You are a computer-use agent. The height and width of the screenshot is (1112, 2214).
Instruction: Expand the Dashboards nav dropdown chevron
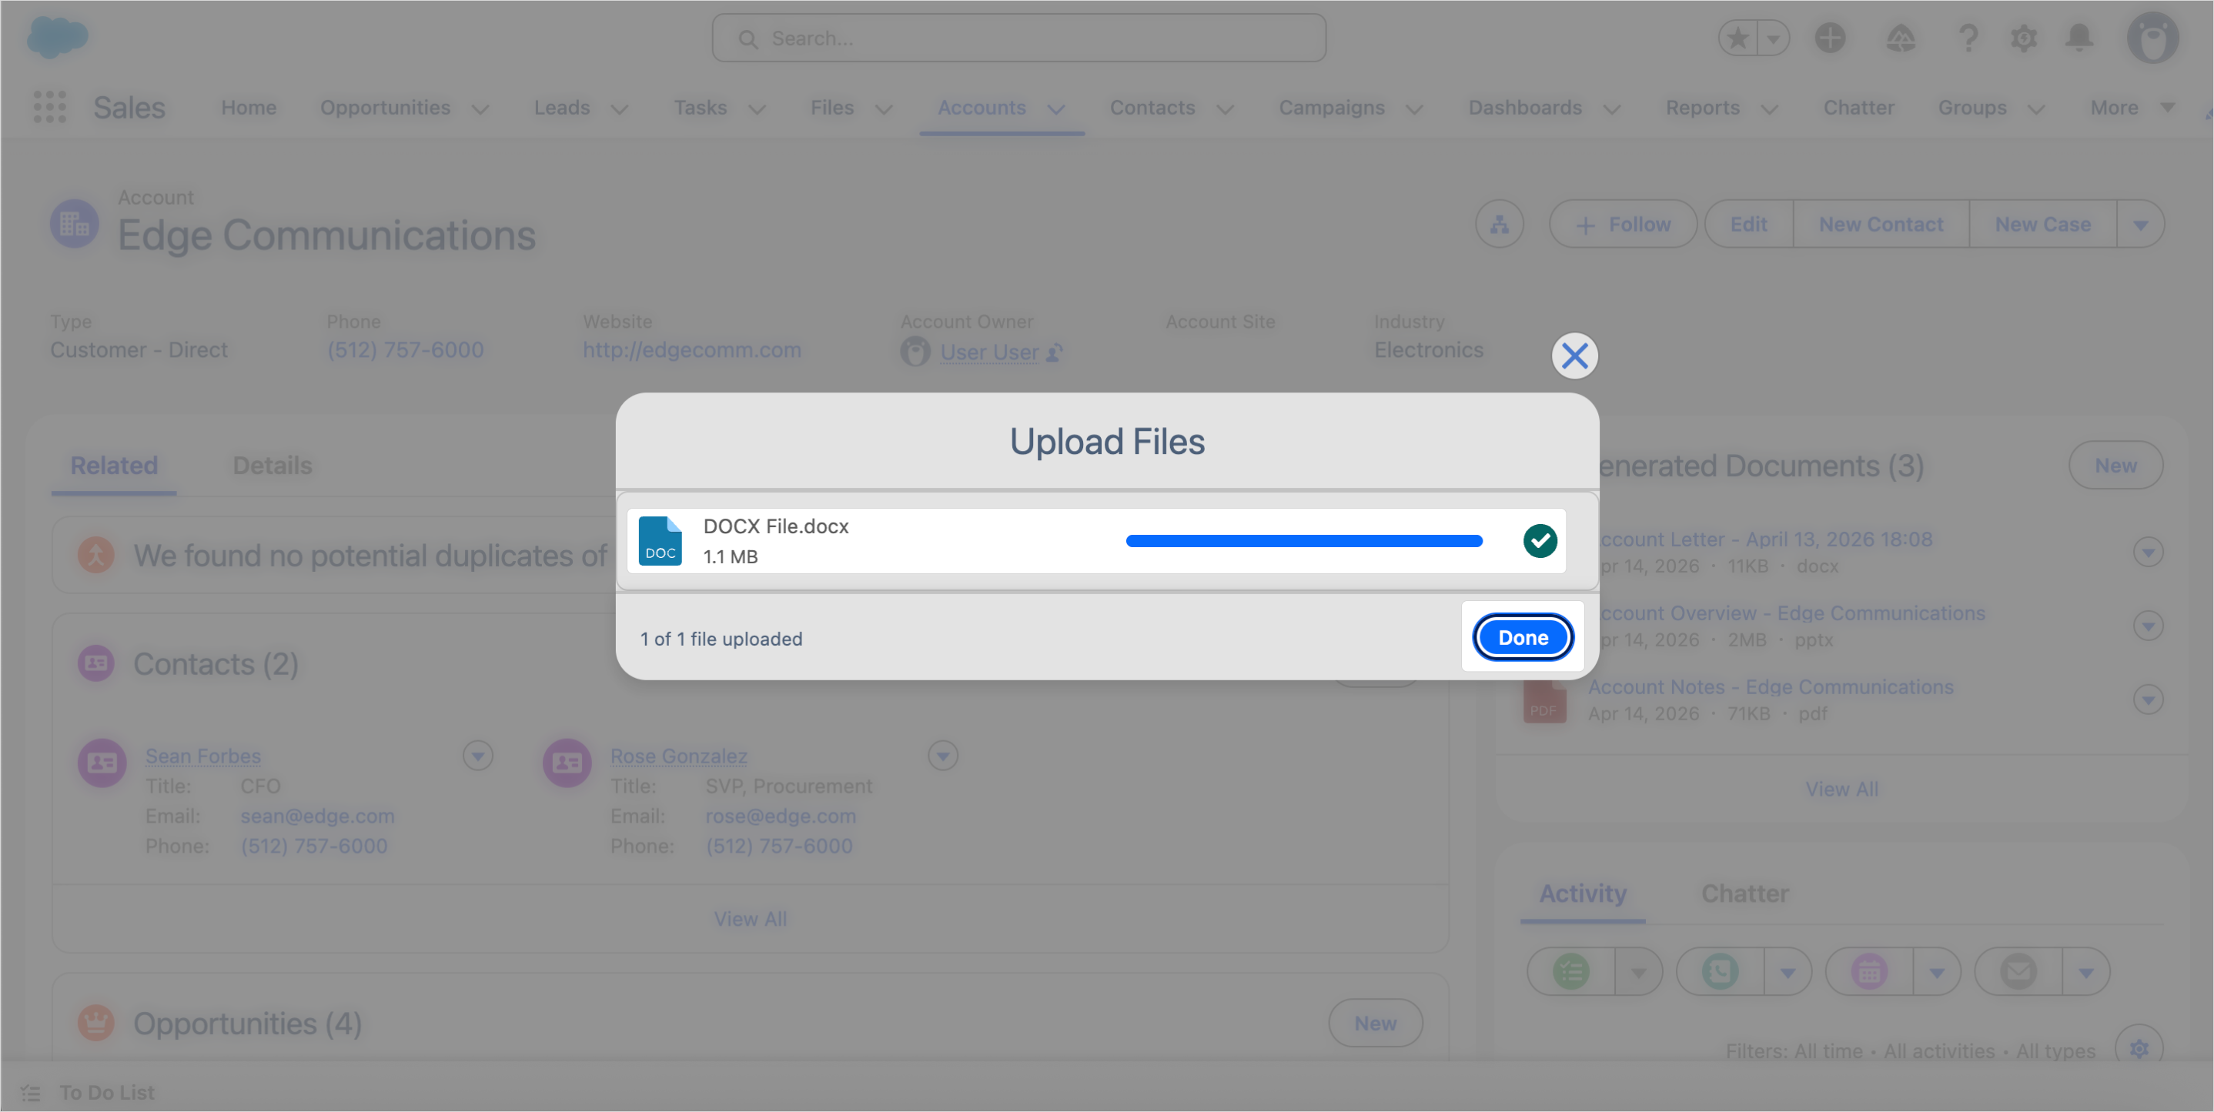[x=1612, y=109]
